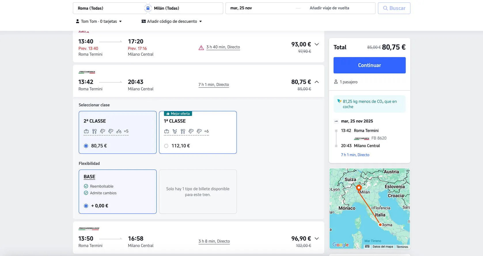This screenshot has width=483, height=256.
Task: Open the '3 h 8 min, Directo' link
Action: 214,241
